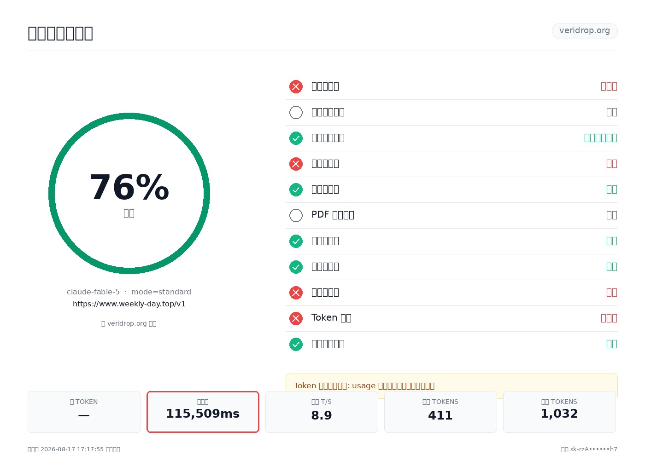
Task: Select the TOKEN stat card showing a dash
Action: (84, 412)
